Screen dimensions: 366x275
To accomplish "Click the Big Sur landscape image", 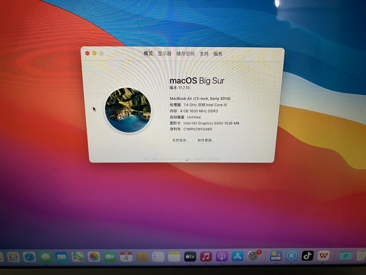I will coord(128,110).
